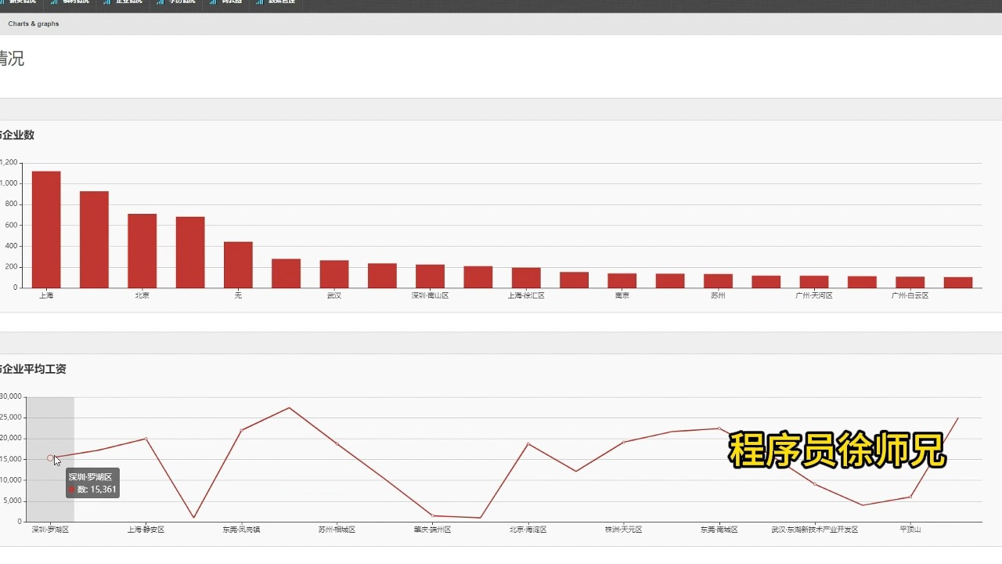Click the 深圳·南山区 bar
The height and width of the screenshot is (564, 1002).
(430, 277)
